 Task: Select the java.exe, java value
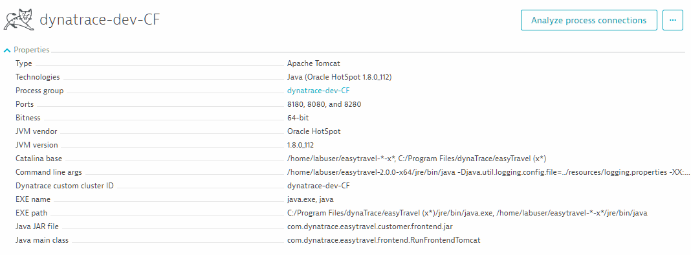click(311, 199)
